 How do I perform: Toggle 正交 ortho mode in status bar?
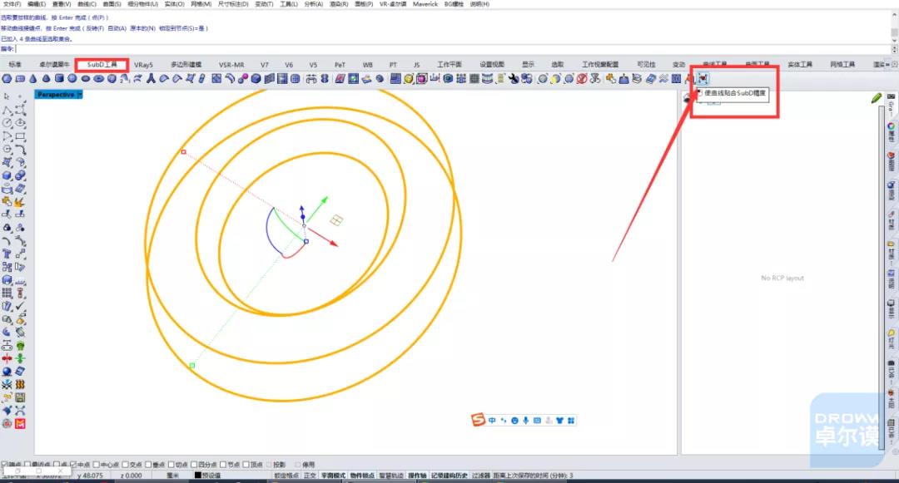coord(310,476)
